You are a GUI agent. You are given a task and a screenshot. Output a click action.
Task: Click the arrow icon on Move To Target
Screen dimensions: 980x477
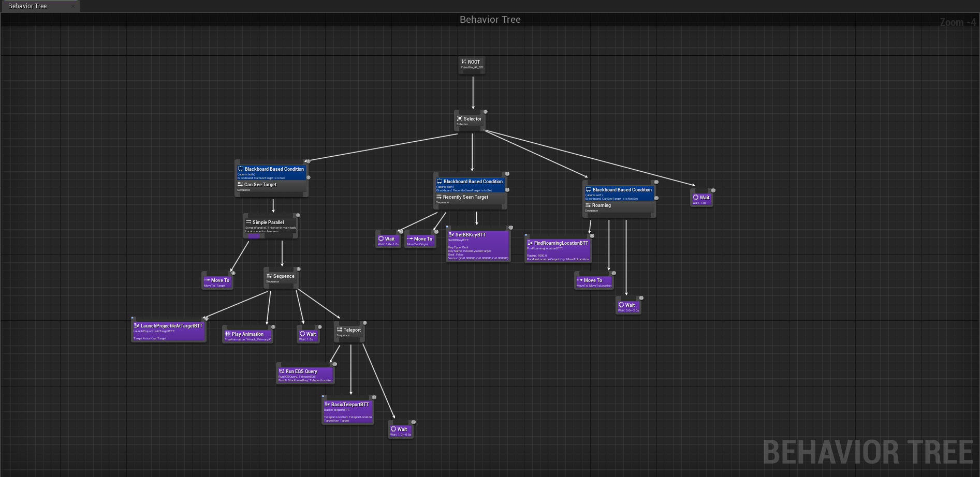[207, 280]
